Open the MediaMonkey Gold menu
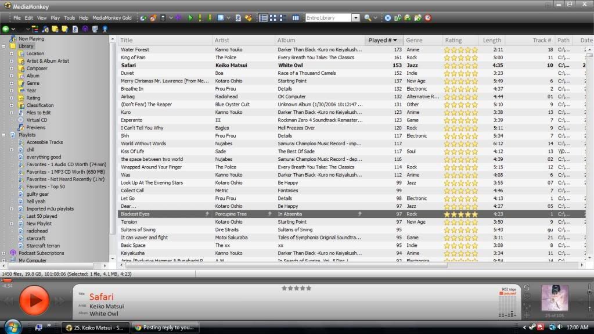594x334 pixels. click(x=111, y=18)
